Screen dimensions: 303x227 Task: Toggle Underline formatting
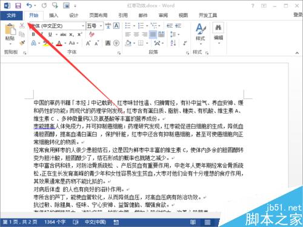pos(50,34)
